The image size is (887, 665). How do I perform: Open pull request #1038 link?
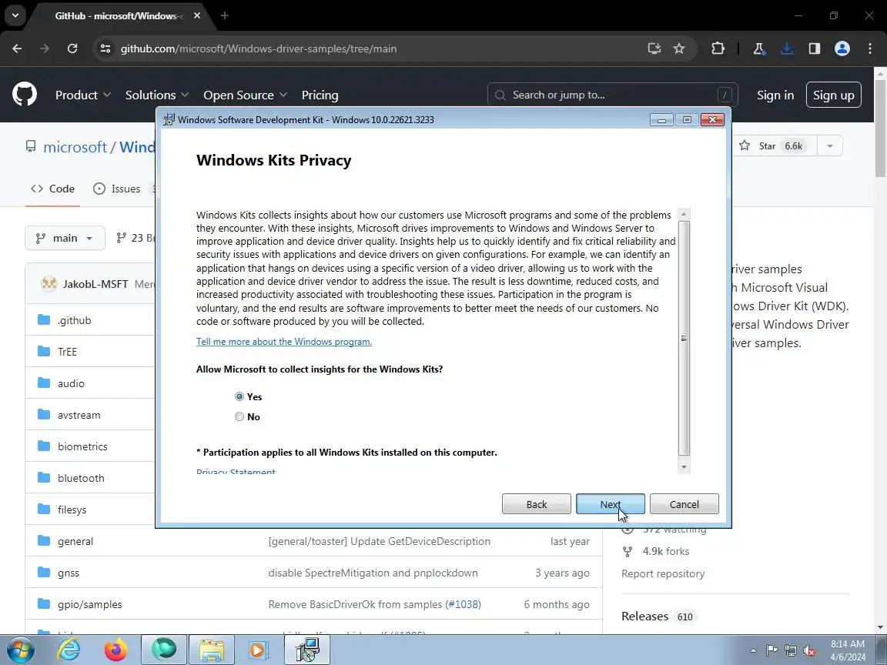tap(463, 604)
